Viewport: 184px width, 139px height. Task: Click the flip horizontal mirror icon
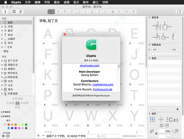[x=162, y=126]
